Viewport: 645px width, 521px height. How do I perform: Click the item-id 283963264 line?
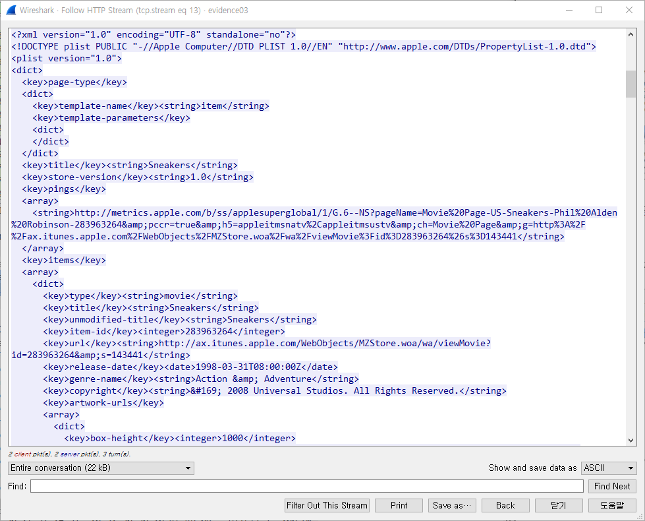(x=164, y=332)
